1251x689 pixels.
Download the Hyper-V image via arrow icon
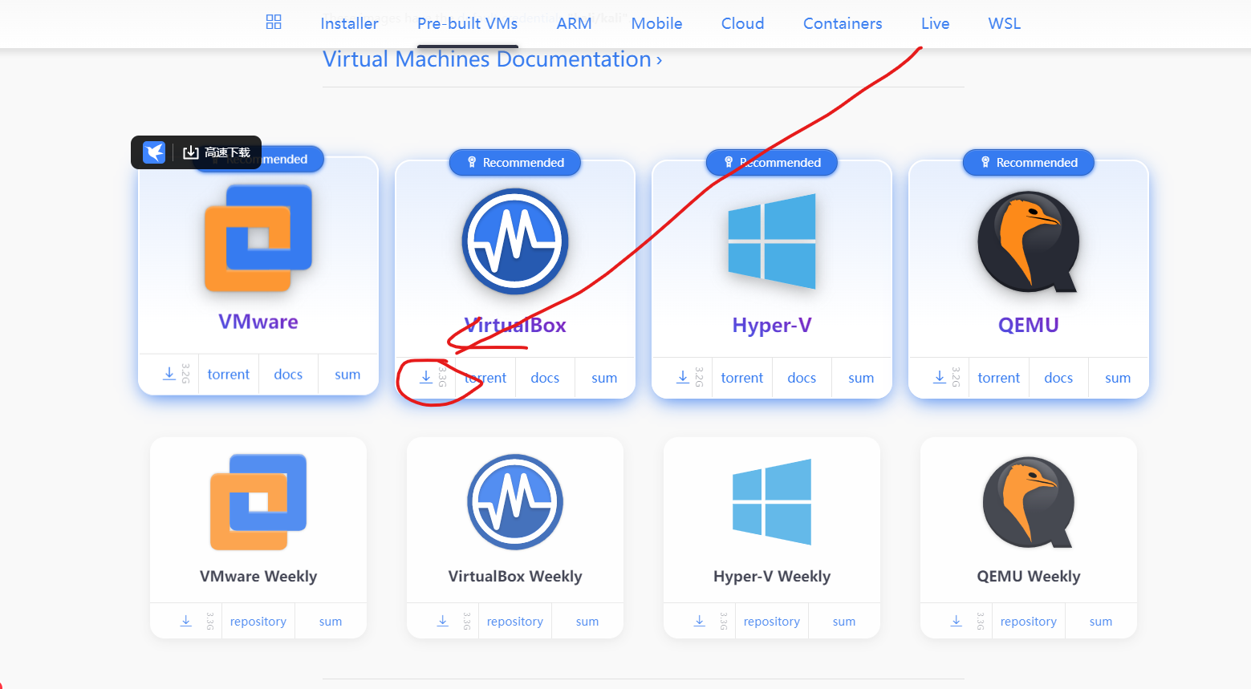[683, 377]
